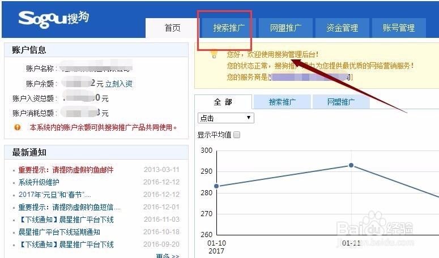Click the 您好，欢迎使用搜狗管理后台 message
The width and height of the screenshot is (439, 258).
(272, 54)
